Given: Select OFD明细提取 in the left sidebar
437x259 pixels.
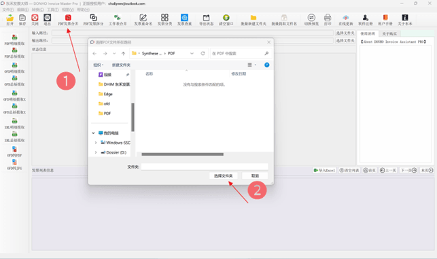Looking at the screenshot, I should tap(14, 67).
